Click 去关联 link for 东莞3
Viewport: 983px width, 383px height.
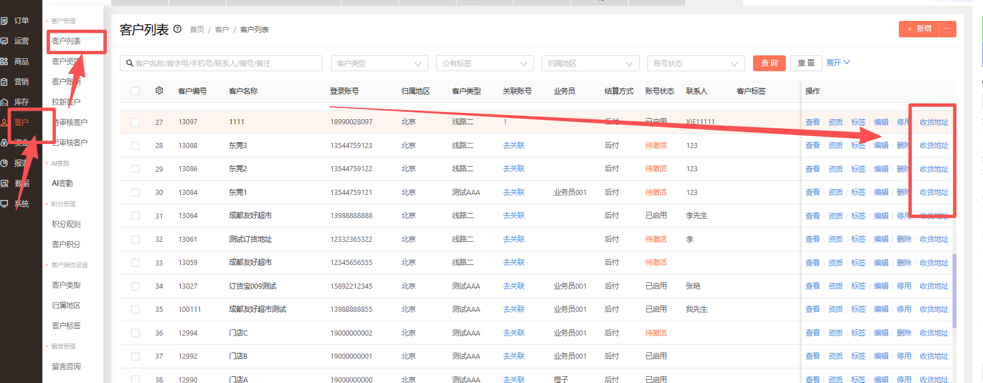514,145
